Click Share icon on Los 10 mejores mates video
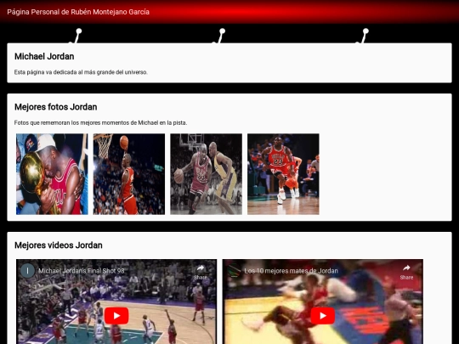 point(406,272)
